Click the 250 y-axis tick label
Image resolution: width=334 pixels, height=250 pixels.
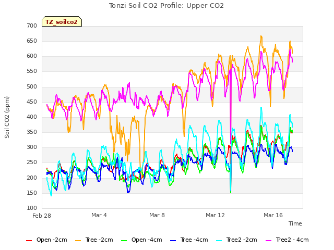tap(32, 162)
